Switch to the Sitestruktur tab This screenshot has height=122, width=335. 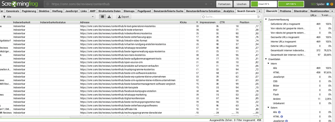[x=301, y=11]
